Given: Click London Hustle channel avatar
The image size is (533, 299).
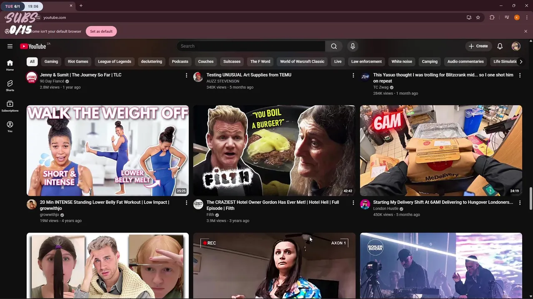Looking at the screenshot, I should coord(365,204).
